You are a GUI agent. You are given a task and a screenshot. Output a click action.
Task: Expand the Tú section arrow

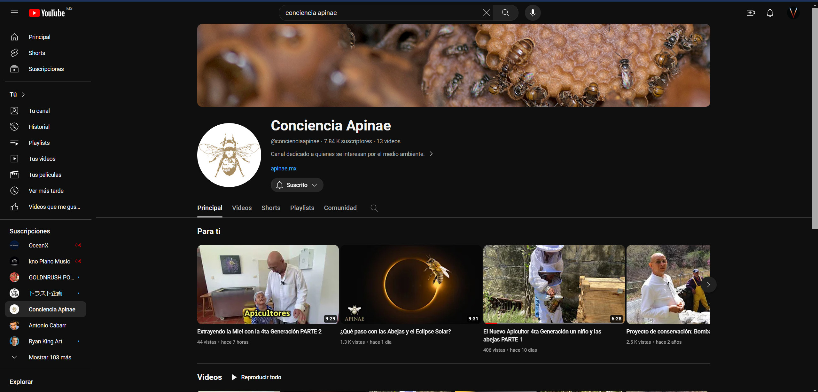click(x=23, y=95)
